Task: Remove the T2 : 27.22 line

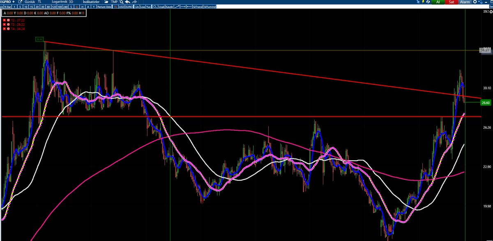Action: coord(4,20)
